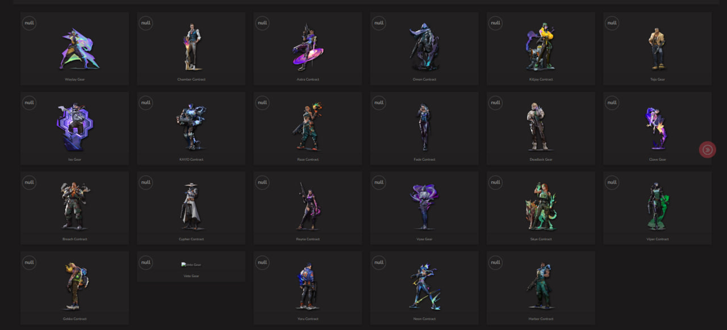Click the null badge on Gekko Contract card

click(x=30, y=262)
